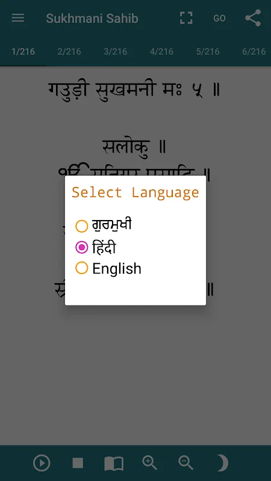Open the hamburger navigation menu
271x481 pixels.
[x=18, y=18]
